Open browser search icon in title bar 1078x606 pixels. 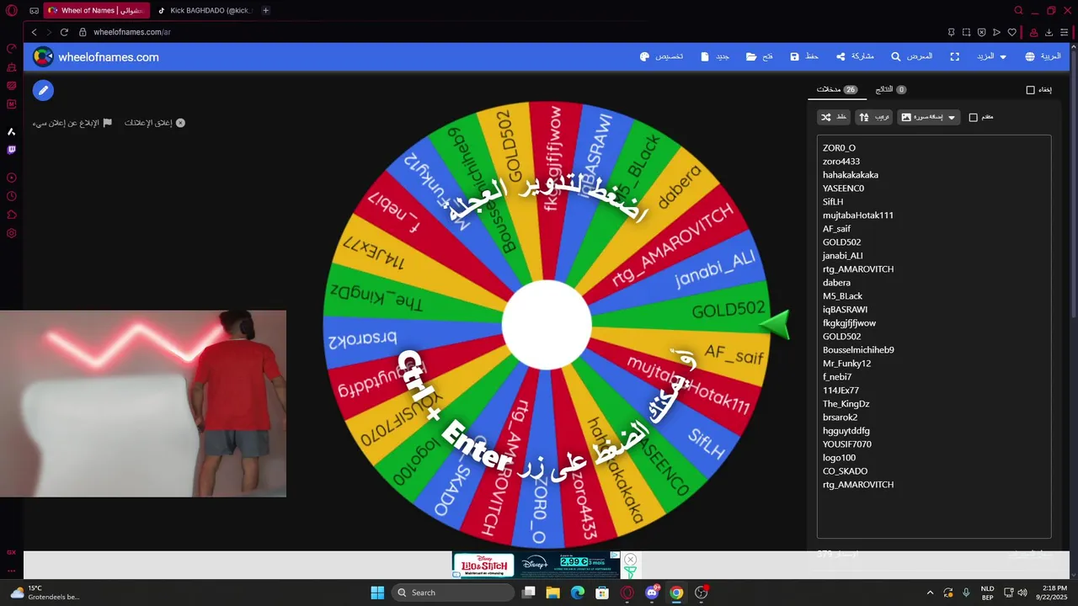(x=1018, y=10)
